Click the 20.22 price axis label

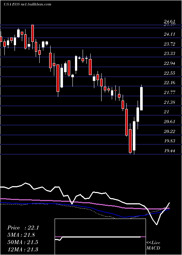click(170, 131)
